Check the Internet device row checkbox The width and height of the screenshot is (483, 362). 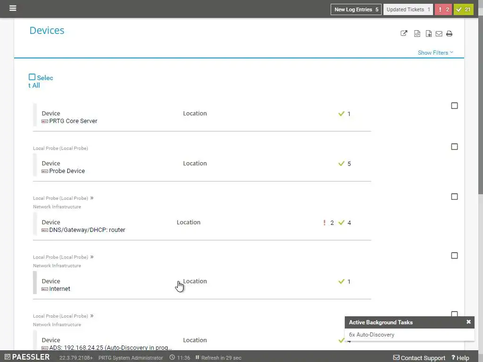pos(454,255)
